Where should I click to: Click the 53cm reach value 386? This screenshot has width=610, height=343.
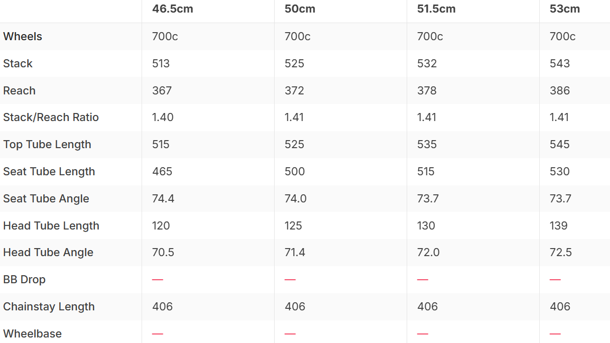click(x=560, y=91)
